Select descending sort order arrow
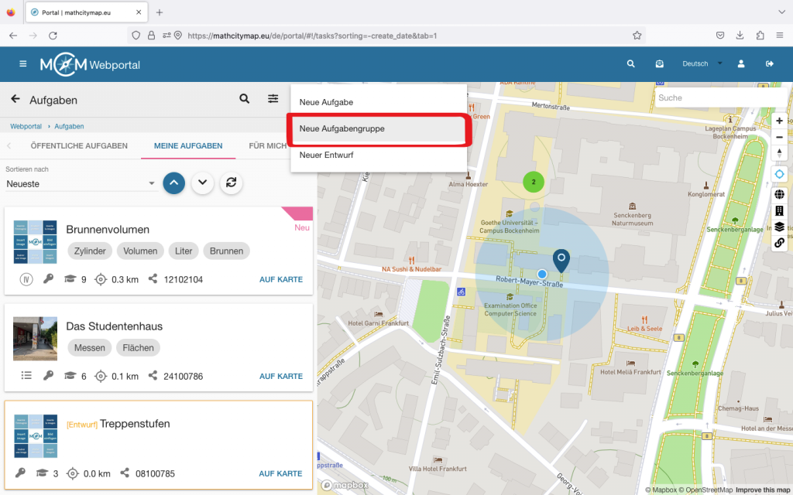 (x=202, y=183)
